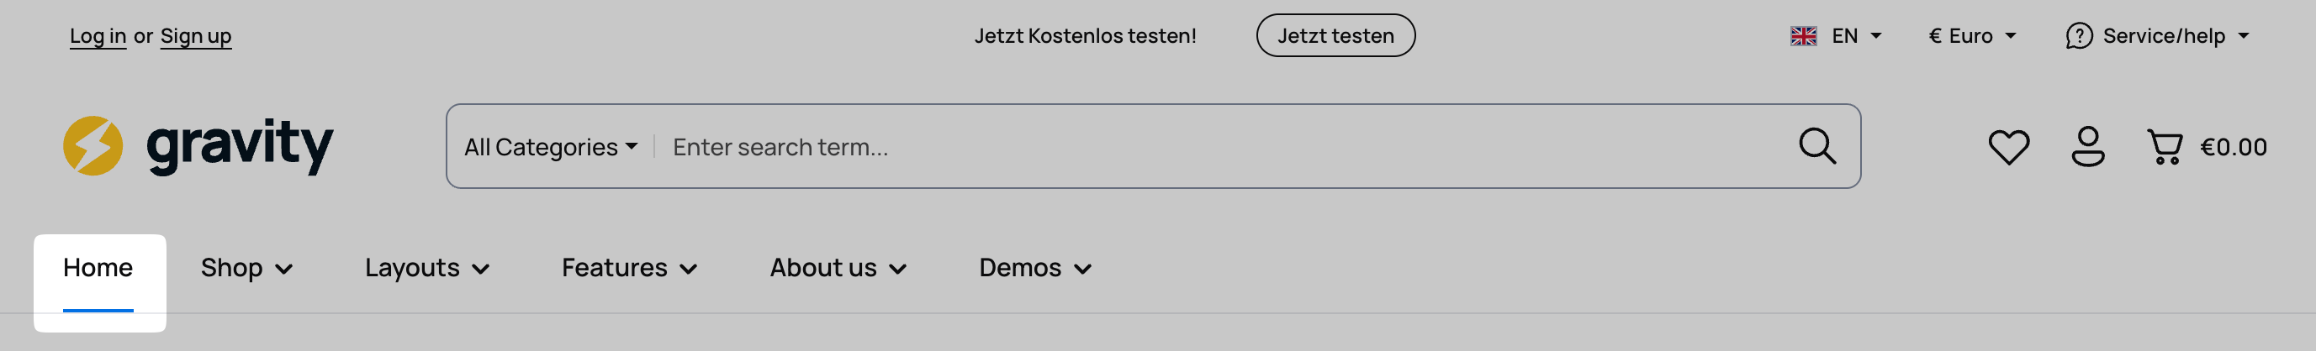
Task: Go to the Home tab
Action: 98,269
